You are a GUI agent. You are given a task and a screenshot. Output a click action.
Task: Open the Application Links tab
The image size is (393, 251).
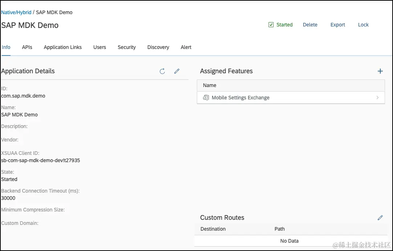[x=63, y=47]
